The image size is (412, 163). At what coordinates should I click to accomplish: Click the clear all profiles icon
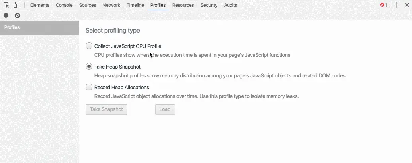point(17,15)
